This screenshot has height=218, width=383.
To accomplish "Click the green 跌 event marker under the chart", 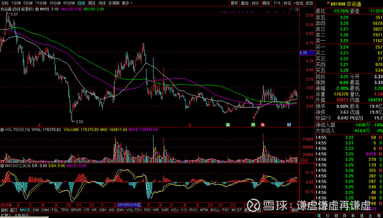I will 254,125.
